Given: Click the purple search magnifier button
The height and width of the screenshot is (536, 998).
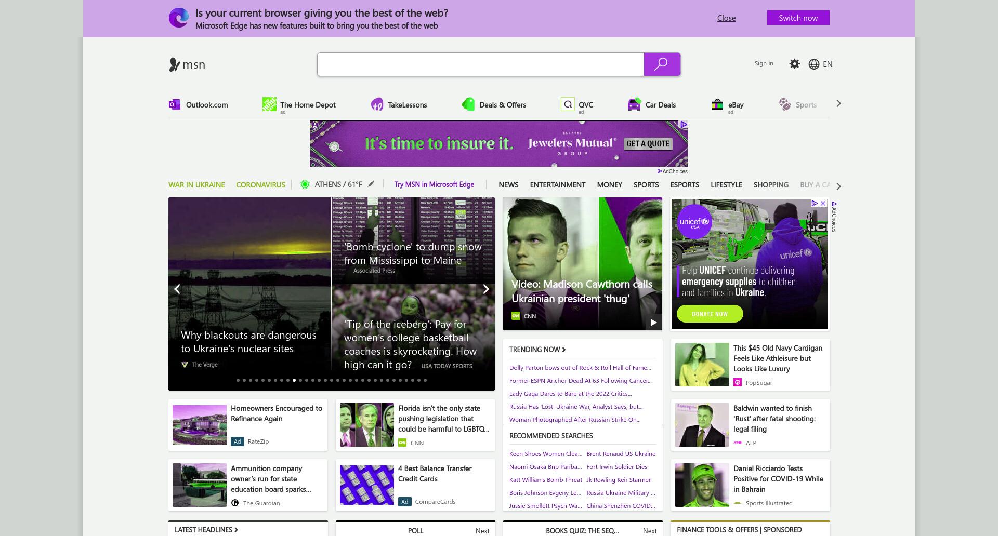Looking at the screenshot, I should click(x=662, y=64).
